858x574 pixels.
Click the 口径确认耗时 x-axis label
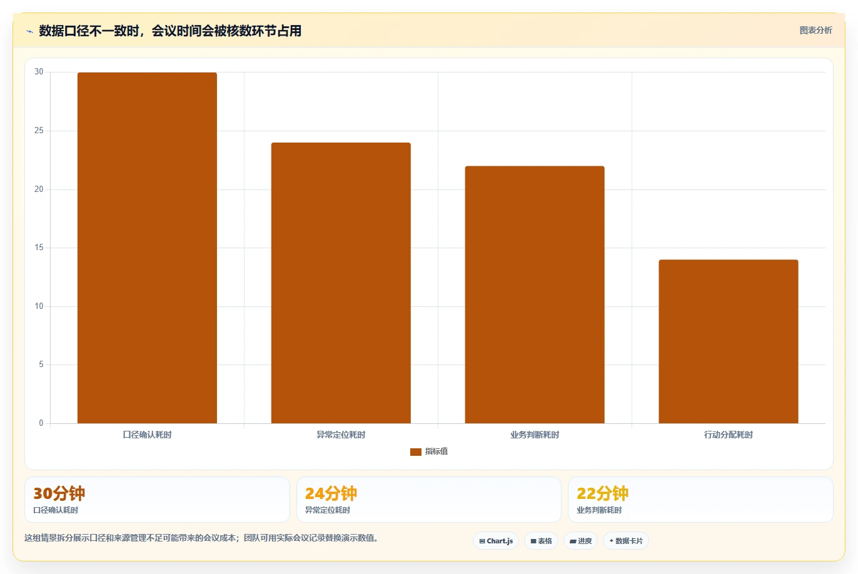pyautogui.click(x=147, y=435)
